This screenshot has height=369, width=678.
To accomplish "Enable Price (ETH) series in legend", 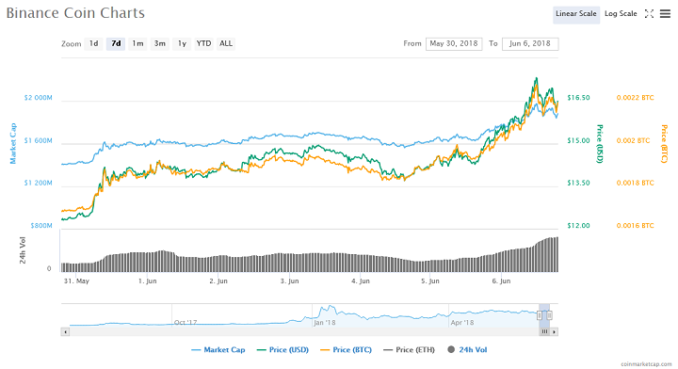I will [409, 350].
